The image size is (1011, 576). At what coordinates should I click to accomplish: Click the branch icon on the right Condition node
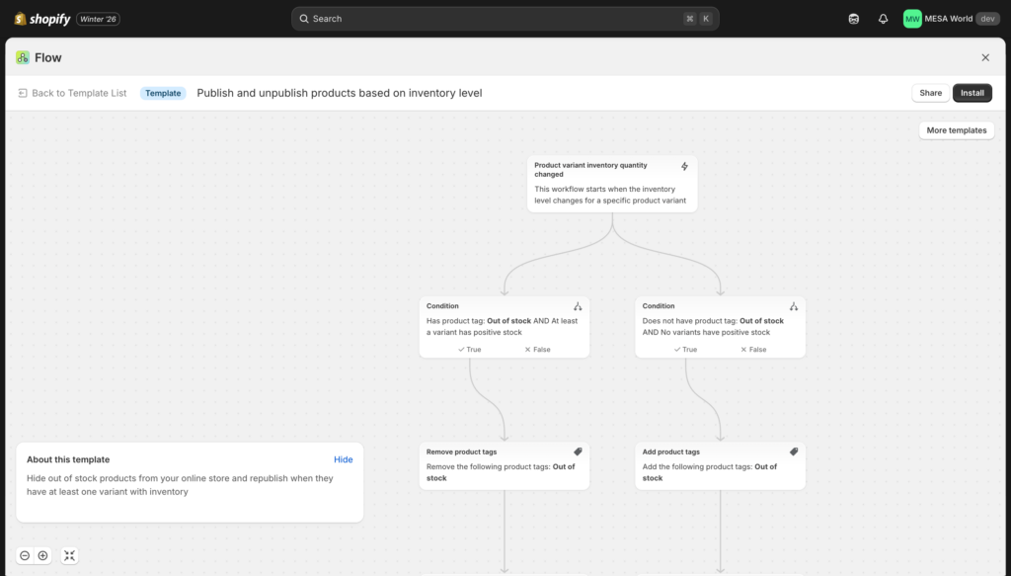coord(795,306)
